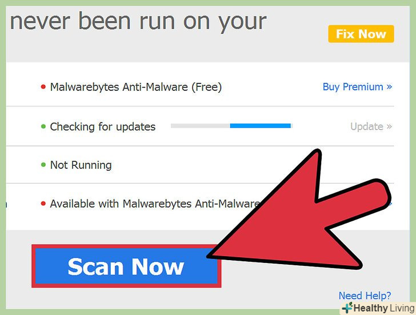Select the Checking for updates label

click(x=103, y=126)
